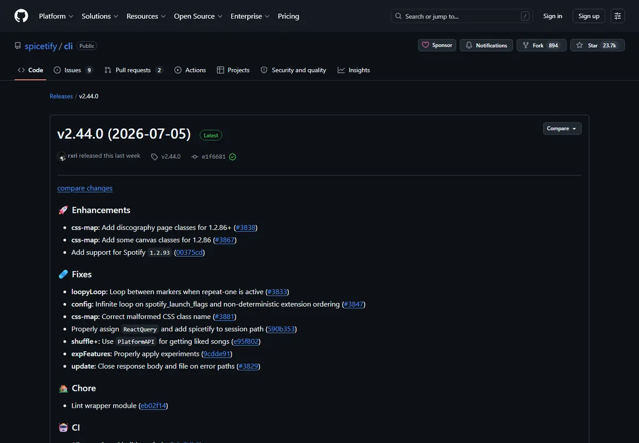Viewport: 639px width, 443px height.
Task: Star the repository
Action: (x=597, y=45)
